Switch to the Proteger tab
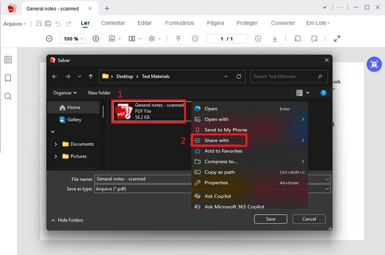The width and height of the screenshot is (385, 255). (247, 23)
